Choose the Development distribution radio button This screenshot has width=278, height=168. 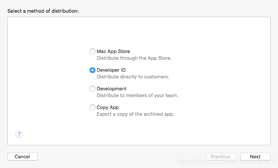93,89
